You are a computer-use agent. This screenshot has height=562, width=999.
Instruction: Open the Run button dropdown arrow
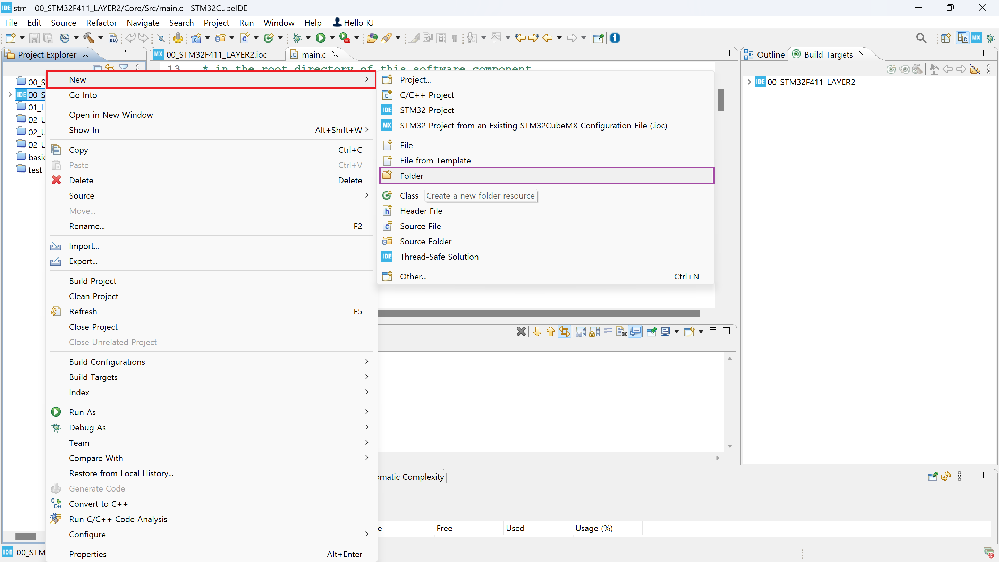click(332, 37)
